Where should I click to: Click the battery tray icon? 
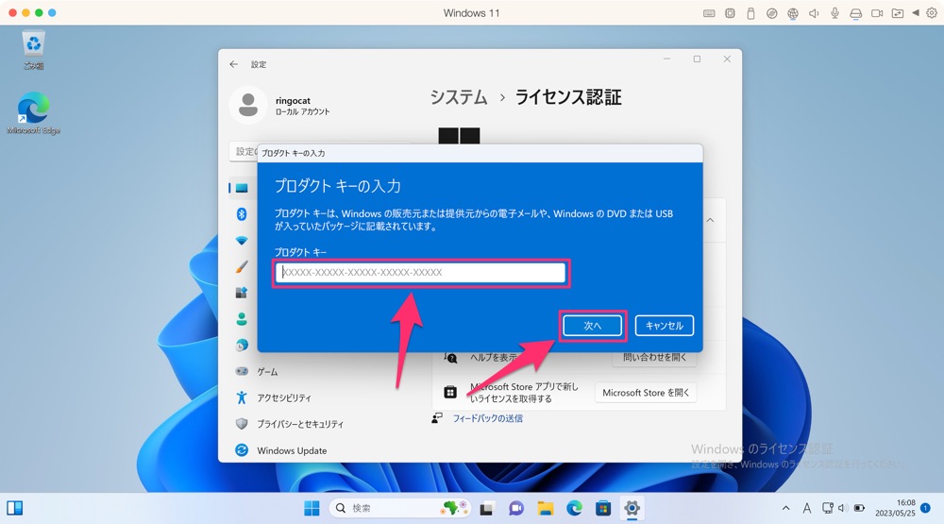tap(859, 508)
